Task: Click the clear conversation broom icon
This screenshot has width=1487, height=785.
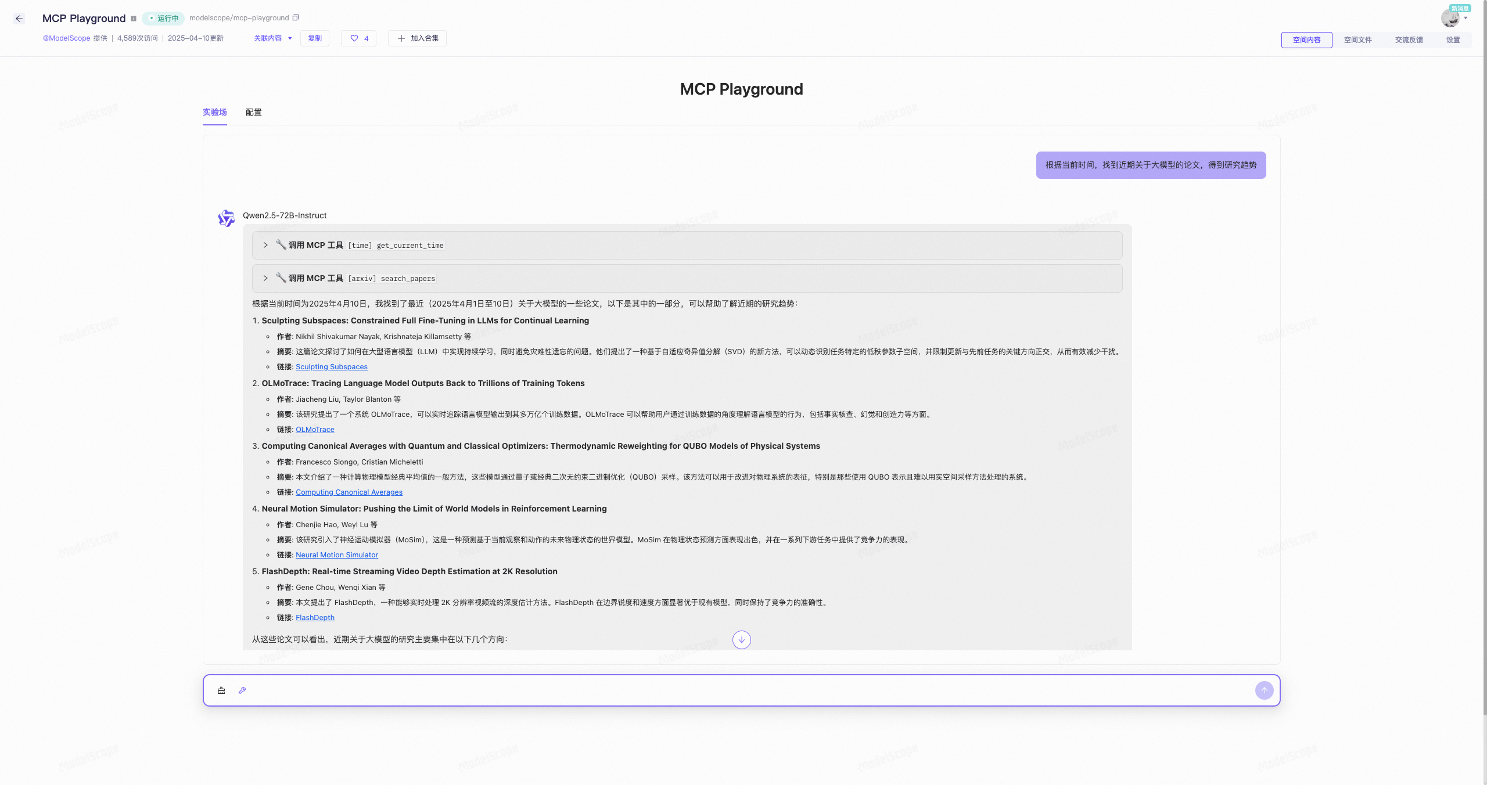Action: (x=221, y=690)
